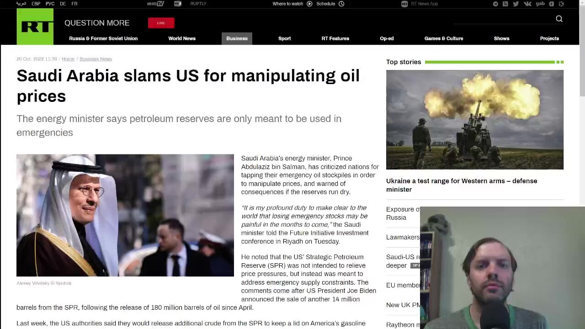Open the Saudi-US story link
This screenshot has width=585, height=329.
(403, 261)
